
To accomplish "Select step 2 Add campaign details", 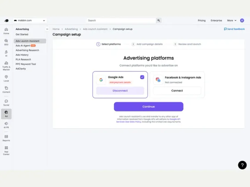I will (x=147, y=44).
